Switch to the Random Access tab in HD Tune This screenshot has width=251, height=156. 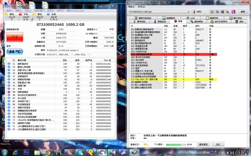pos(212,18)
